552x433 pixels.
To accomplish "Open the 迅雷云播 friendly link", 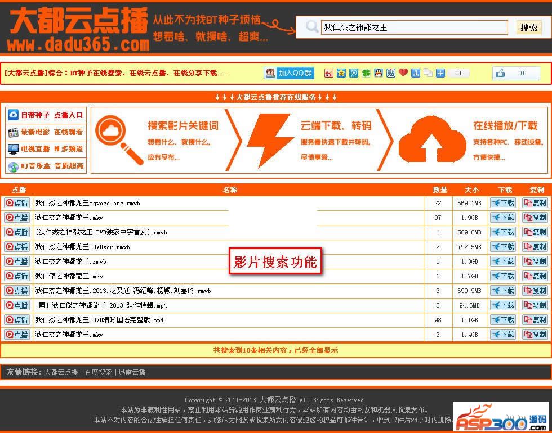I will [x=132, y=372].
